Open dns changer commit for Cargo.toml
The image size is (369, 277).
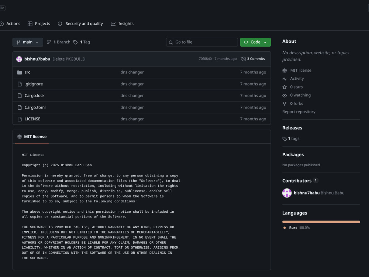pyautogui.click(x=132, y=107)
